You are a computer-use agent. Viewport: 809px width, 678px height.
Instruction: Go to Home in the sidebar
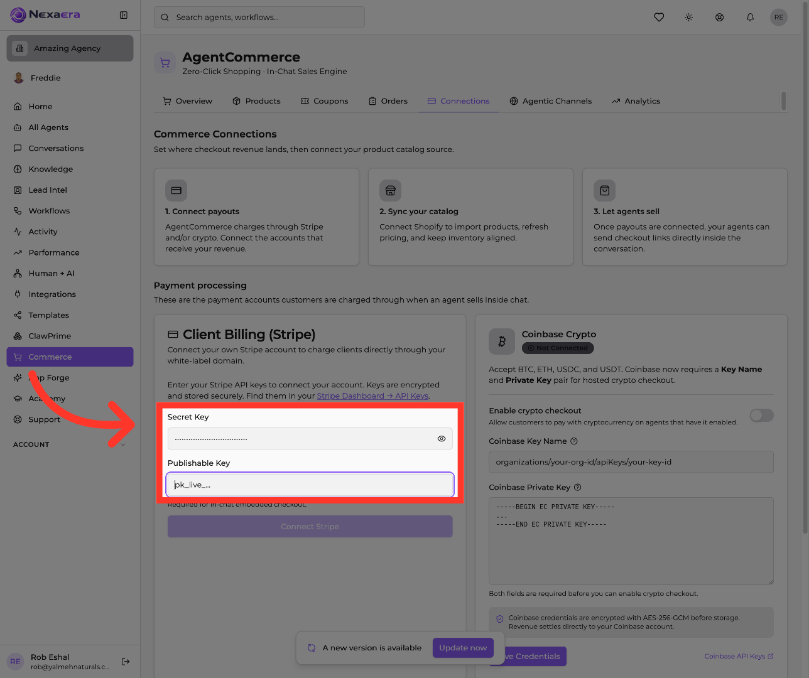coord(70,107)
